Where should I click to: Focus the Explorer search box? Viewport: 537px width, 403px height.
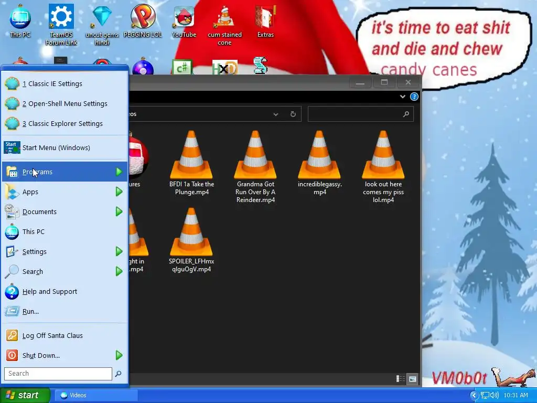(361, 114)
